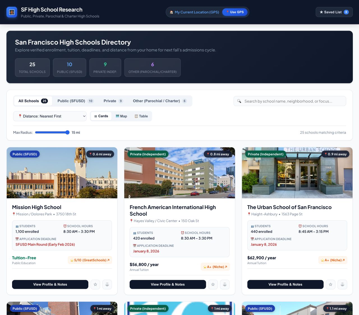Filter by the Public (SFUSD) tab
This screenshot has height=315, width=359.
(75, 101)
